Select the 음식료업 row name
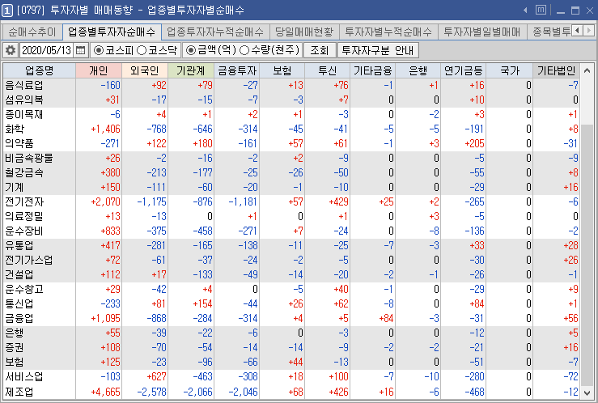Viewport: 598px width, 403px height. (x=24, y=86)
